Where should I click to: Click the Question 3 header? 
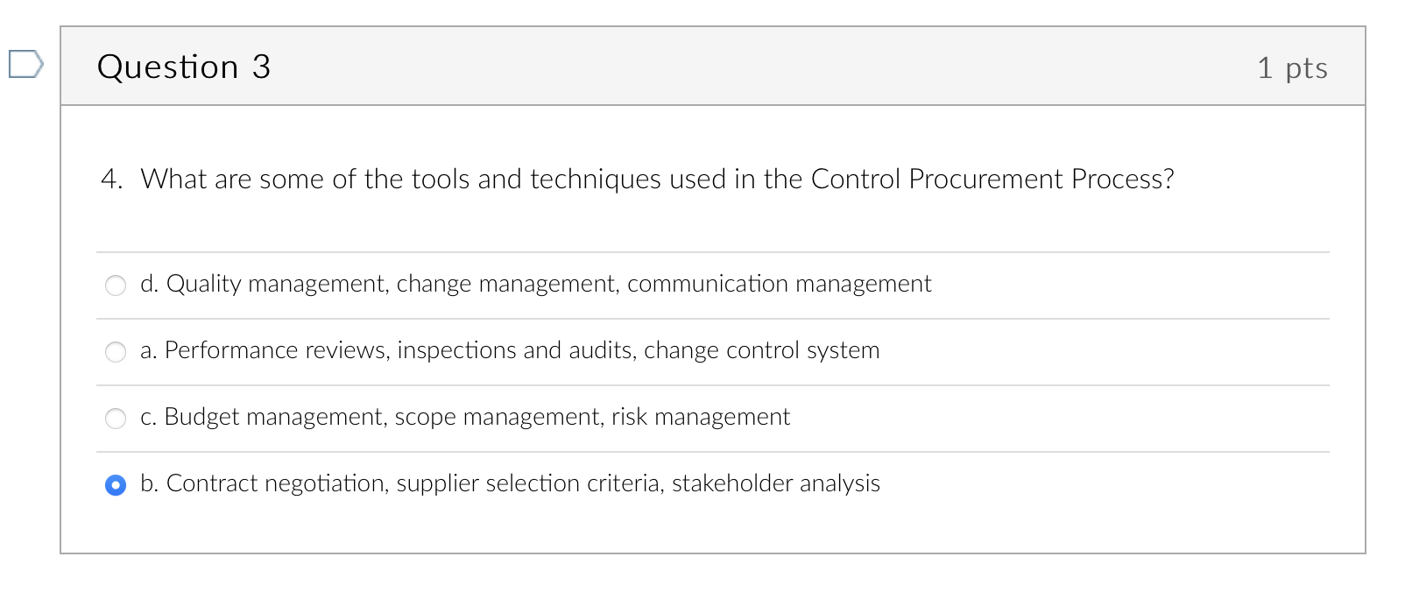click(x=185, y=66)
